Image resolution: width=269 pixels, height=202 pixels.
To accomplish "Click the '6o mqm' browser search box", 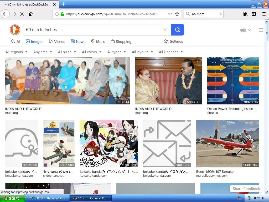I will [x=203, y=14].
